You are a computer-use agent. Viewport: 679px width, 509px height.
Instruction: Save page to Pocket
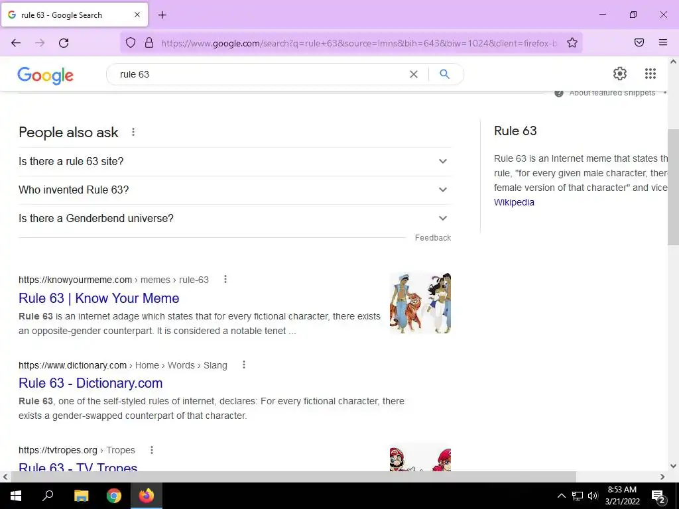click(x=639, y=42)
